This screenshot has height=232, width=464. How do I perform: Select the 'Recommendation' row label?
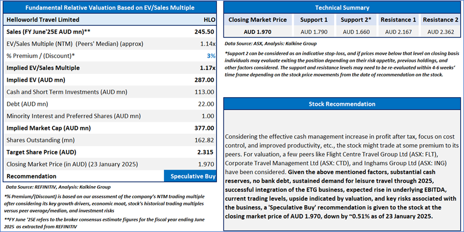click(32, 176)
